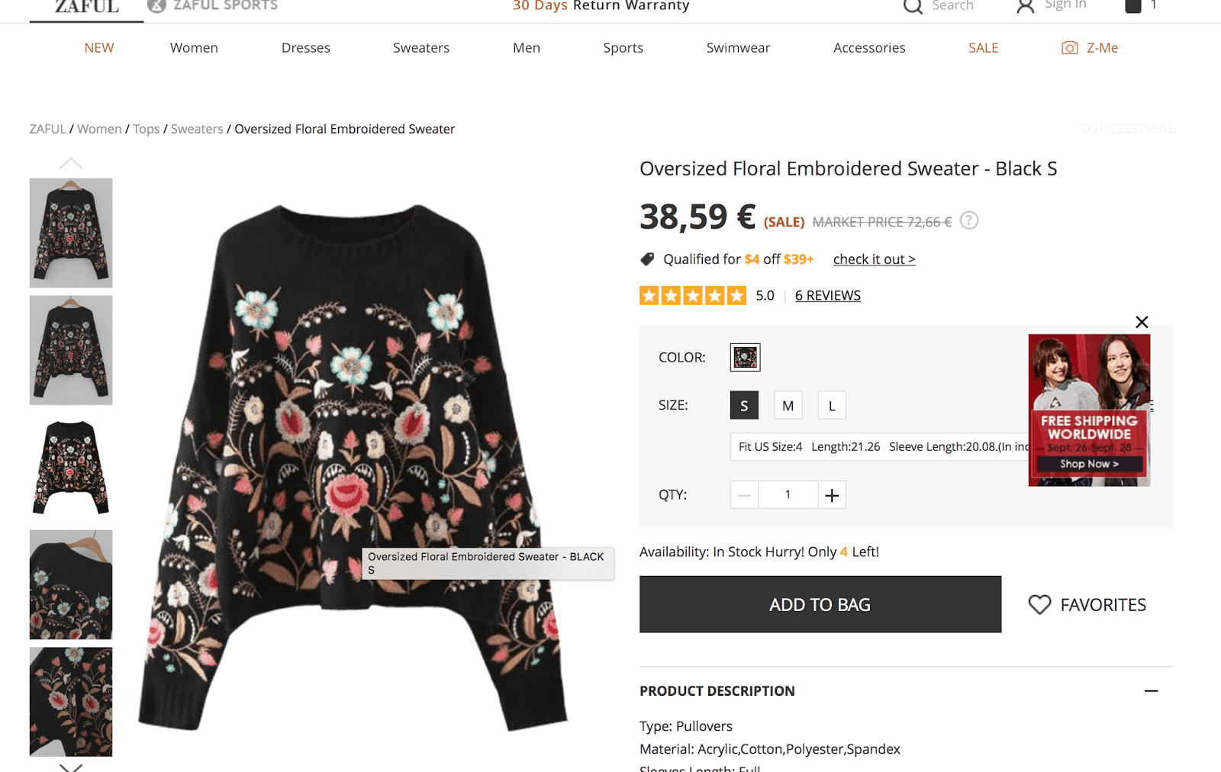The width and height of the screenshot is (1221, 772).
Task: Close the free shipping promo popup
Action: pyautogui.click(x=1142, y=322)
